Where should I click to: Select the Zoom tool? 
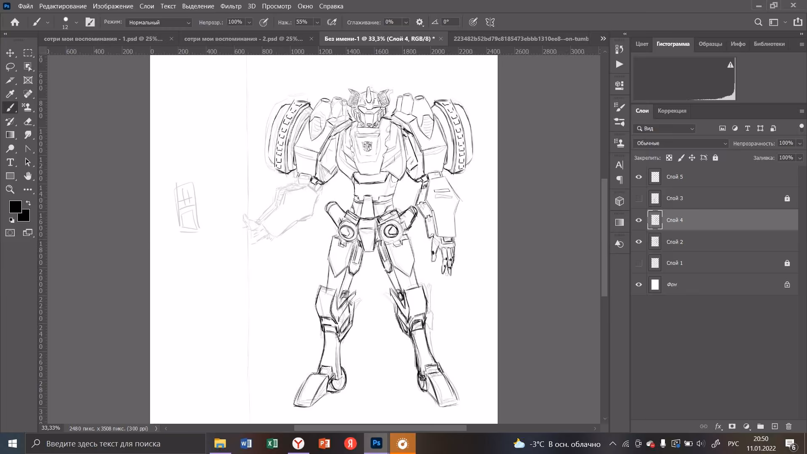10,190
